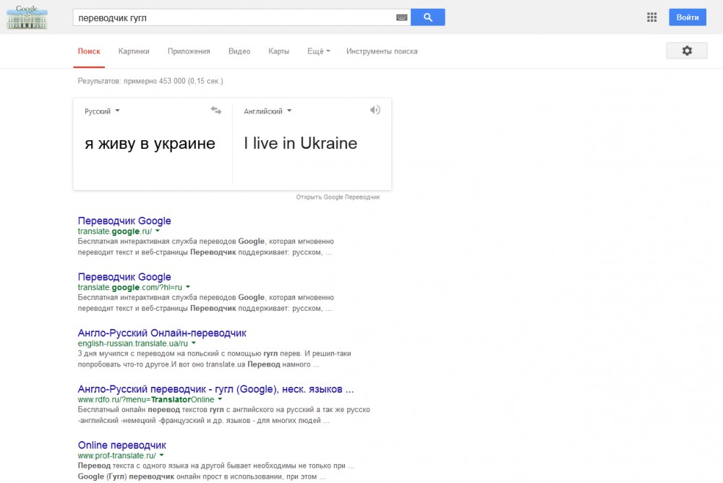Expand arrow next to translate.google.ru URL
723x483 pixels.
point(158,231)
